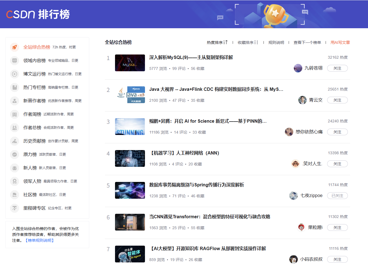Open 规则说明 link
This screenshot has width=368, height=268.
pyautogui.click(x=276, y=42)
